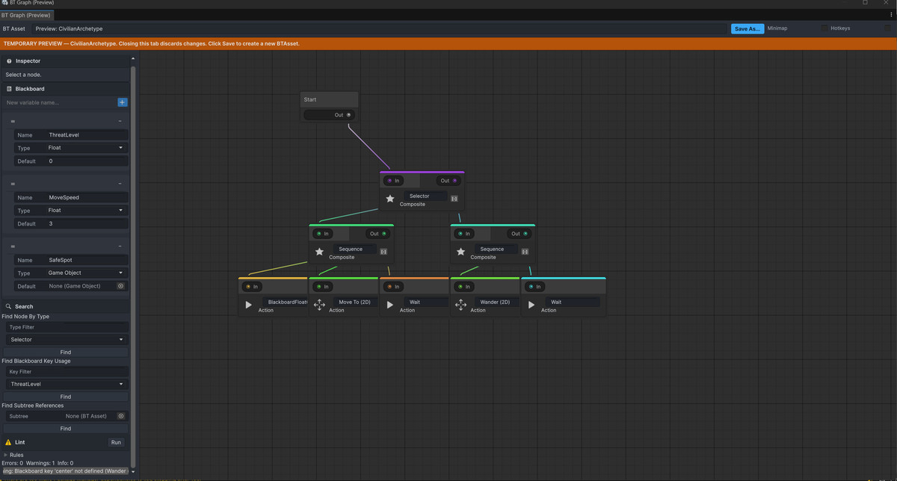
Task: Click the play icon on the BlackboardFloat action node
Action: (x=249, y=305)
